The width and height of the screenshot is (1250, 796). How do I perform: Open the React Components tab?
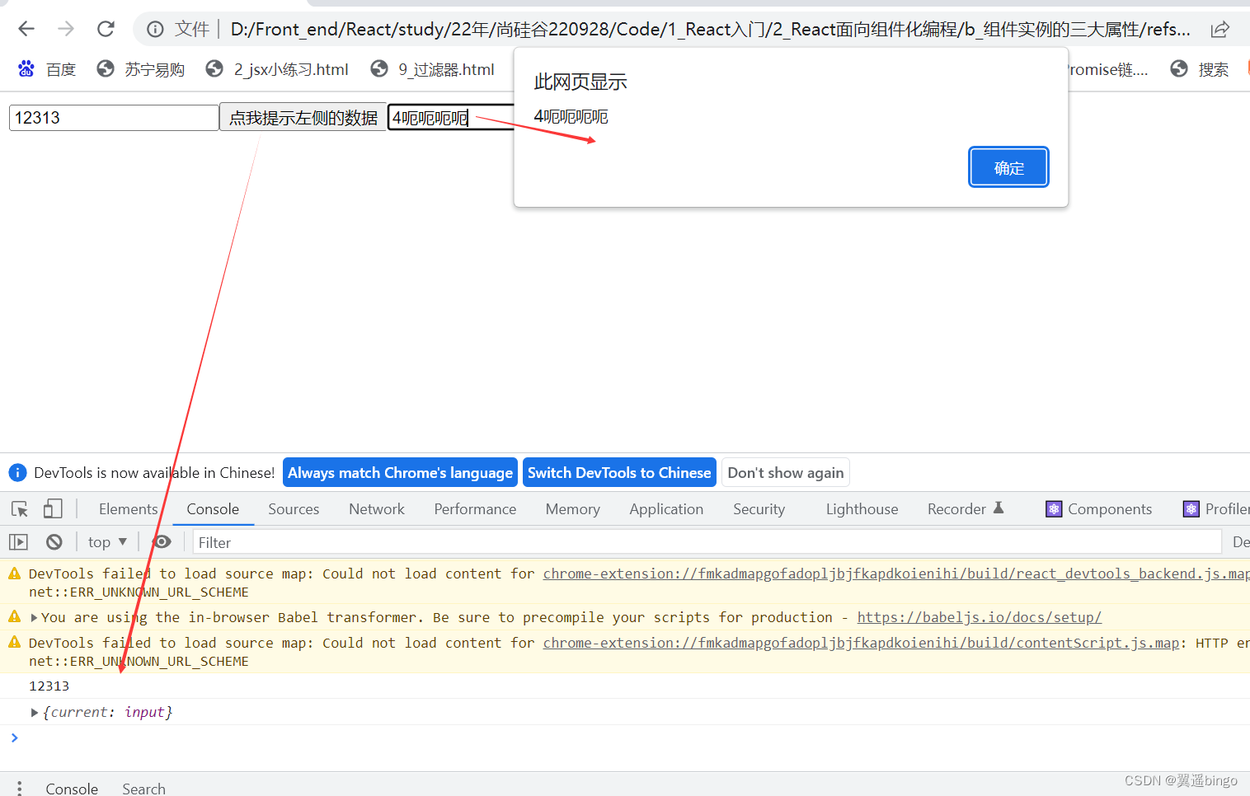tap(1099, 509)
